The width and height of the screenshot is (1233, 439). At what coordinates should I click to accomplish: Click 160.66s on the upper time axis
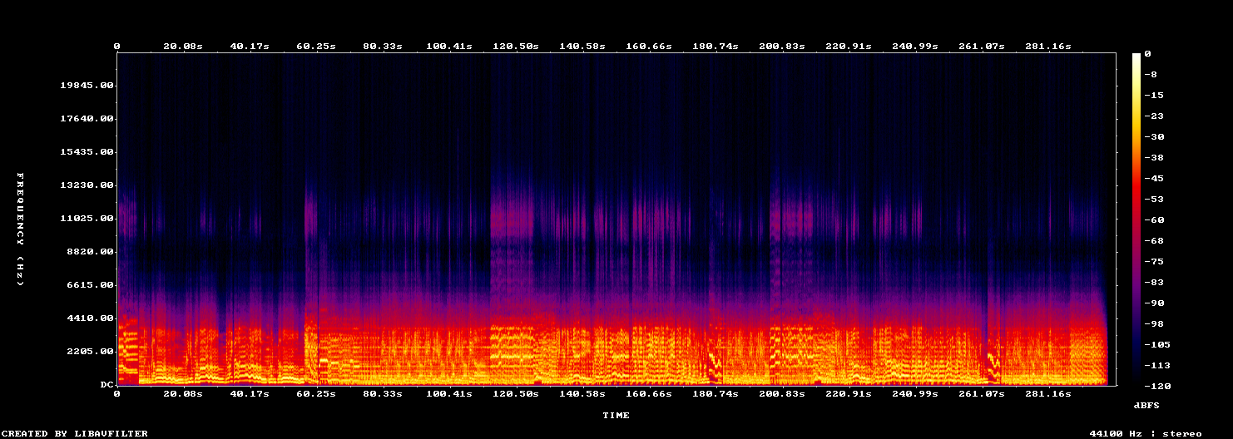coord(649,47)
